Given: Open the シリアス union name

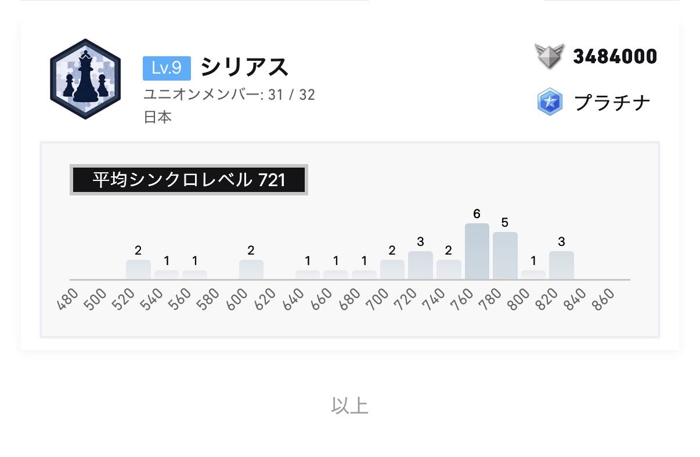Looking at the screenshot, I should tap(244, 67).
